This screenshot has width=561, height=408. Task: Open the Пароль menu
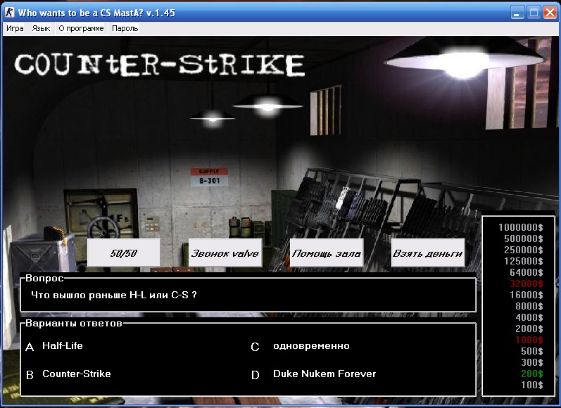[x=125, y=29]
